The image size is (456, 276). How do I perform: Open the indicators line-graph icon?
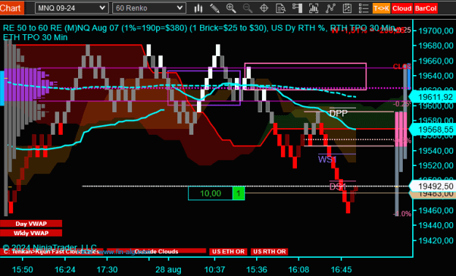(x=331, y=8)
